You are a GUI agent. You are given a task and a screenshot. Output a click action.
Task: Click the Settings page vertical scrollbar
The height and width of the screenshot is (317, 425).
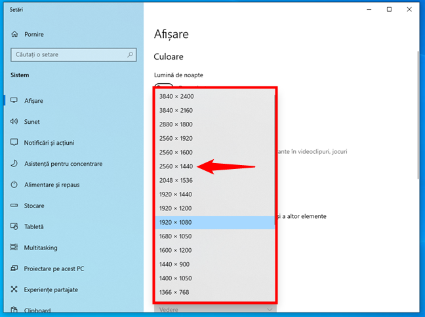418,115
